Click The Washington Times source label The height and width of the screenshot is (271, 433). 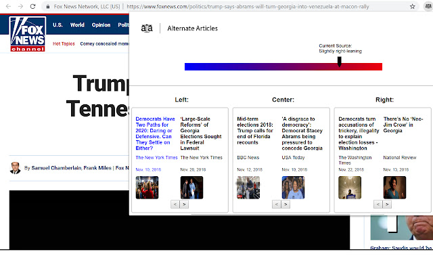pos(355,160)
